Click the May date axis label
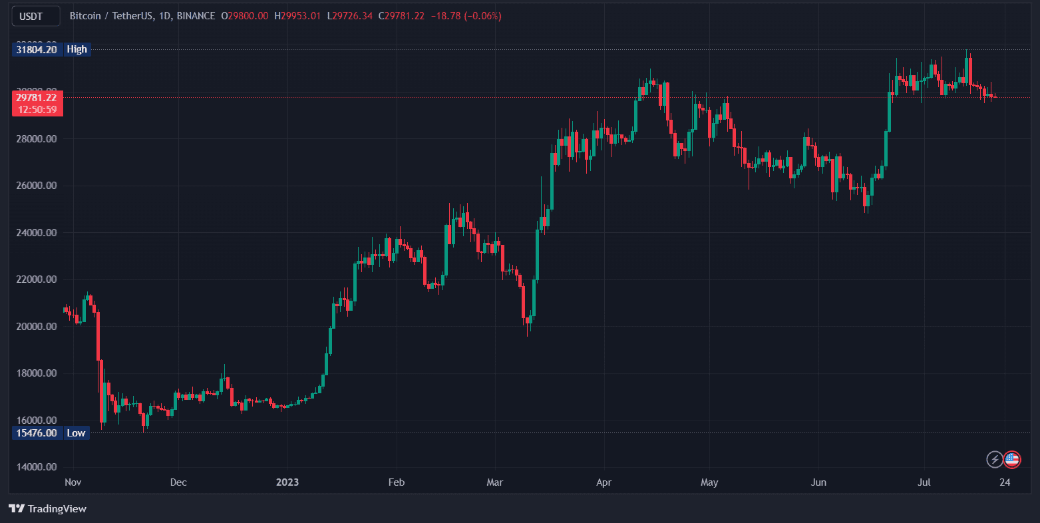The width and height of the screenshot is (1040, 523). click(x=709, y=482)
